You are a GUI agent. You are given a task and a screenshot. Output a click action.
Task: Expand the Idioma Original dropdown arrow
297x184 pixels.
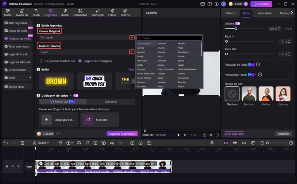(x=131, y=37)
